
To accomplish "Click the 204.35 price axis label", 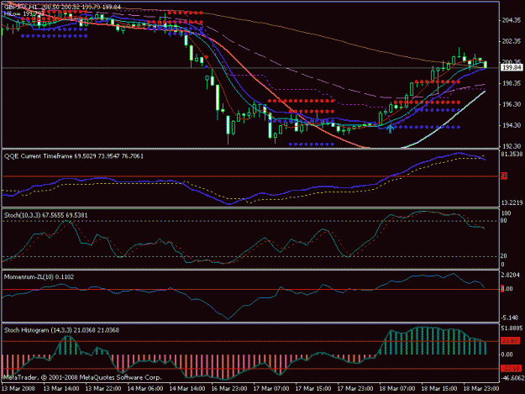I will click(x=512, y=20).
